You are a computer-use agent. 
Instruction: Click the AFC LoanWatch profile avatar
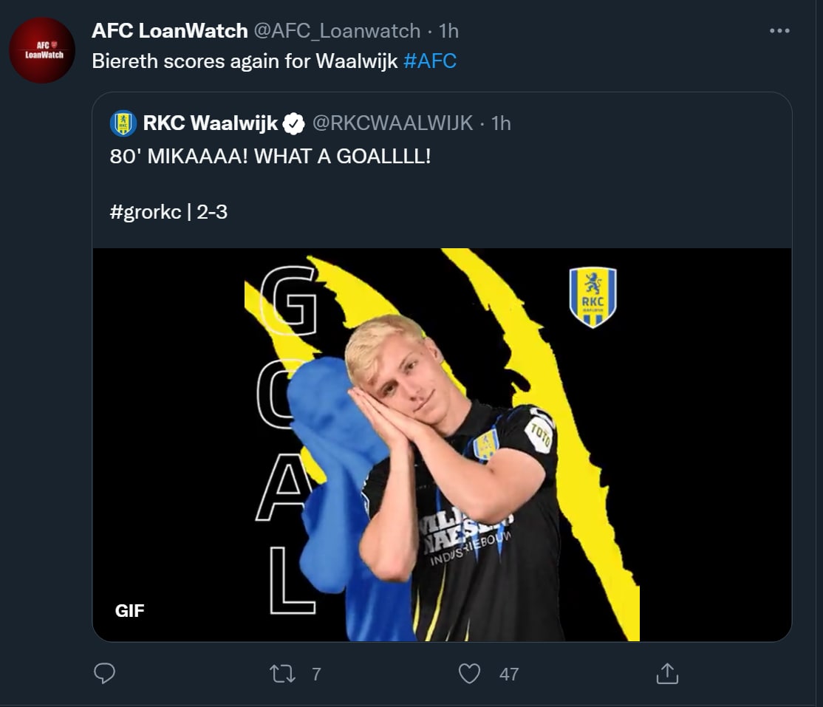41,50
